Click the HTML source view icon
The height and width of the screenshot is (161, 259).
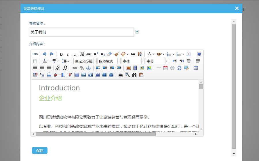click(x=35, y=54)
